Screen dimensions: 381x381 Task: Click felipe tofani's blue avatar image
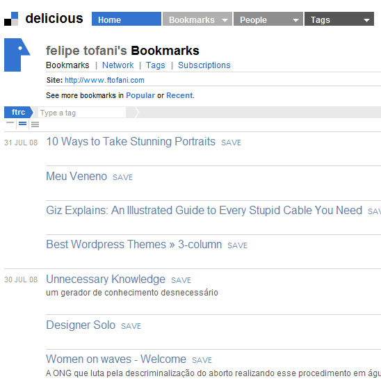[17, 55]
